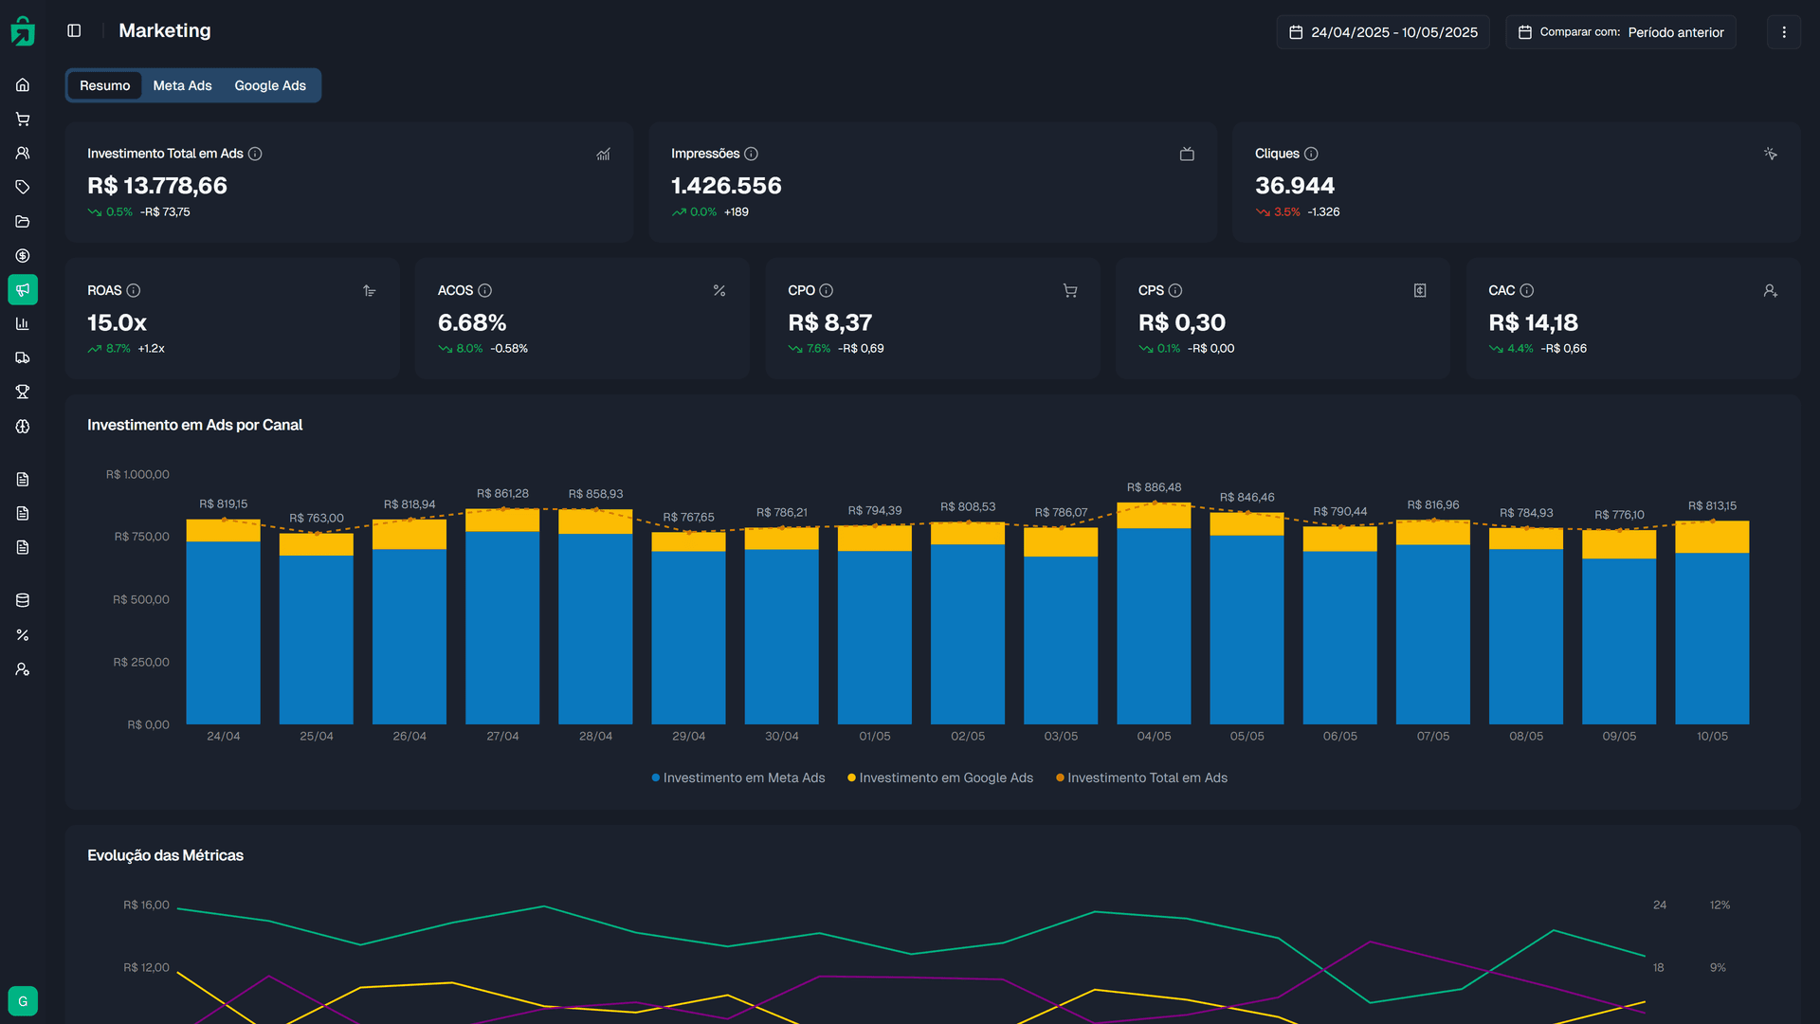Select the delivery truck icon

[x=23, y=357]
